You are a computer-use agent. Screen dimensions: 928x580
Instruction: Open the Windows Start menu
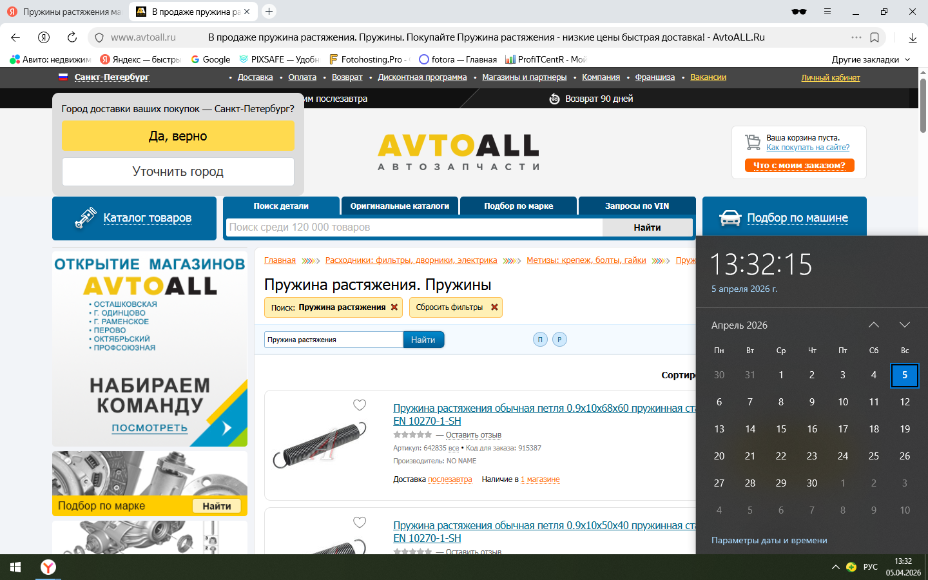[x=15, y=567]
